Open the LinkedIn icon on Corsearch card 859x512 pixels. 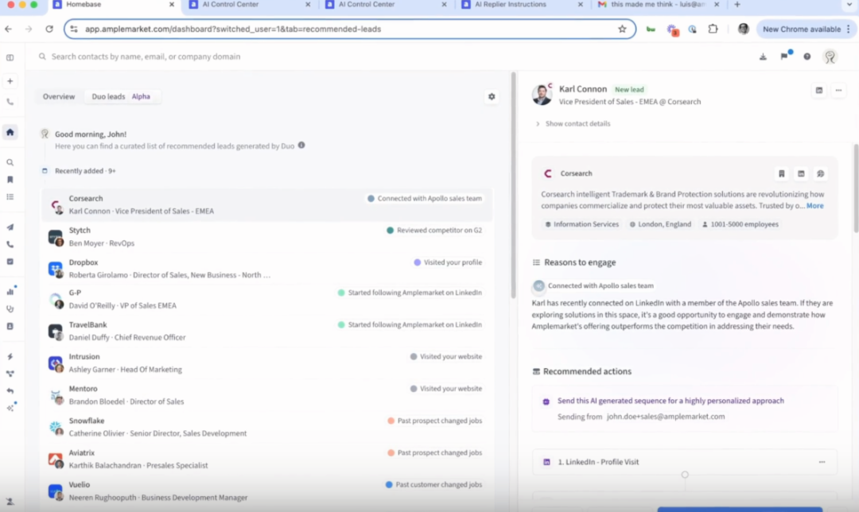801,173
